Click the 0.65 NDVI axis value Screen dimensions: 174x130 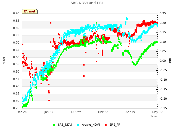[x=16, y=50]
